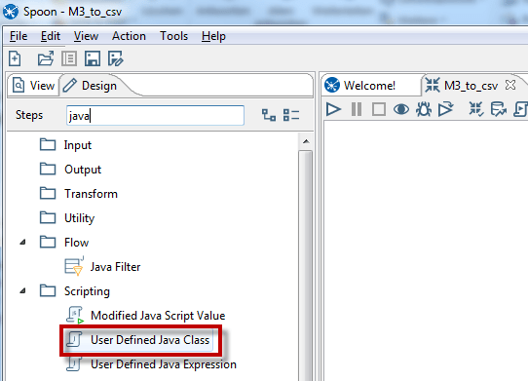Open the Help menu
This screenshot has height=381, width=528.
tap(213, 36)
